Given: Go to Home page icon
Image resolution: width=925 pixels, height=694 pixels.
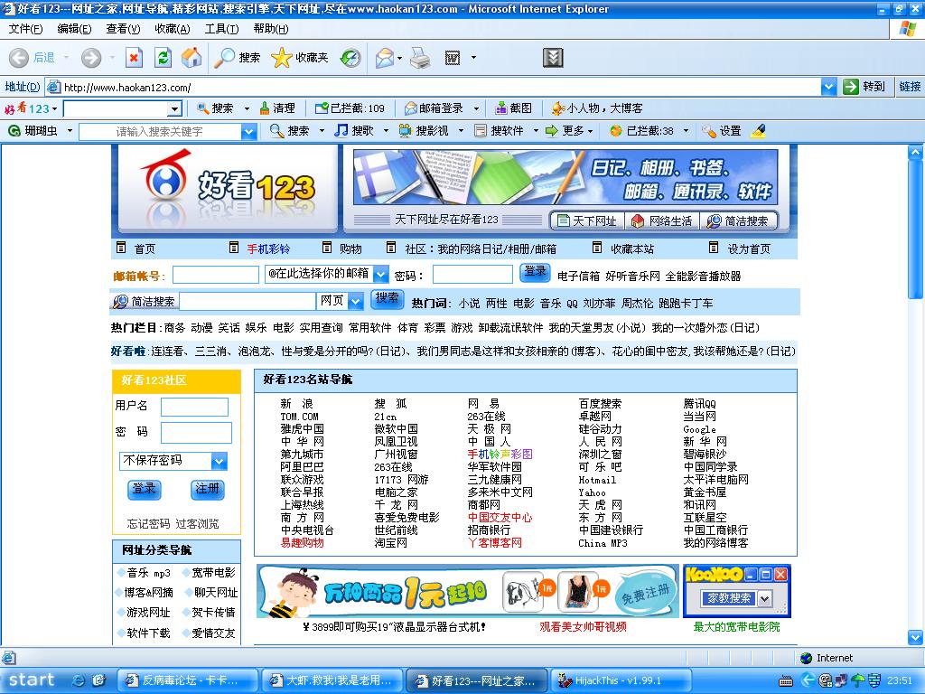Looking at the screenshot, I should [x=192, y=57].
